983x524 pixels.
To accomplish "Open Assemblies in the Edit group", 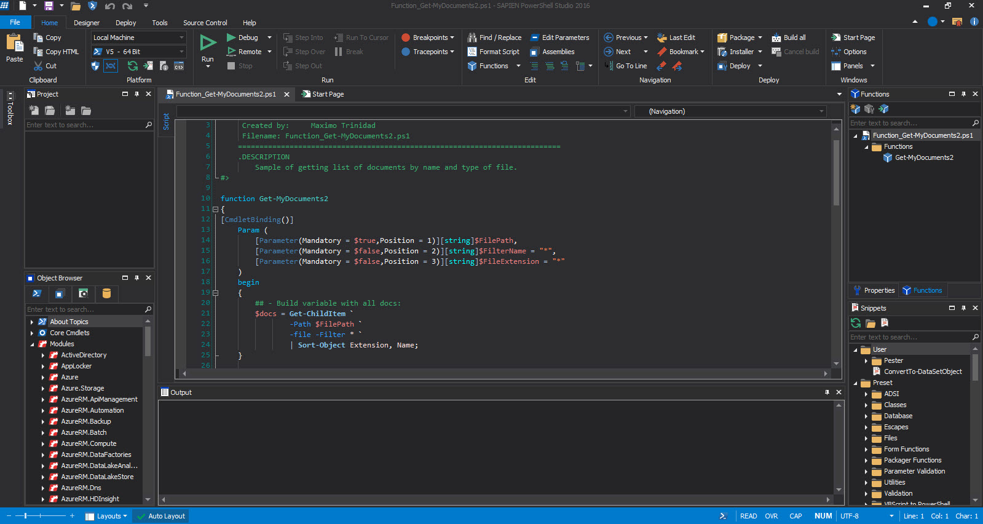I will pos(552,52).
